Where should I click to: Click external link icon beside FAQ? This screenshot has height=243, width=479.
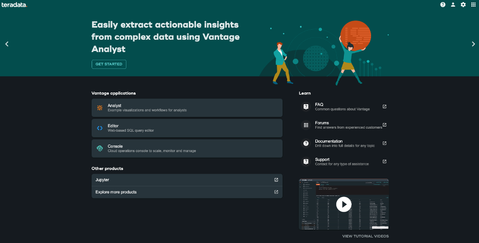coord(384,107)
